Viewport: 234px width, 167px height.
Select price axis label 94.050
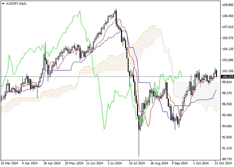point(228,126)
